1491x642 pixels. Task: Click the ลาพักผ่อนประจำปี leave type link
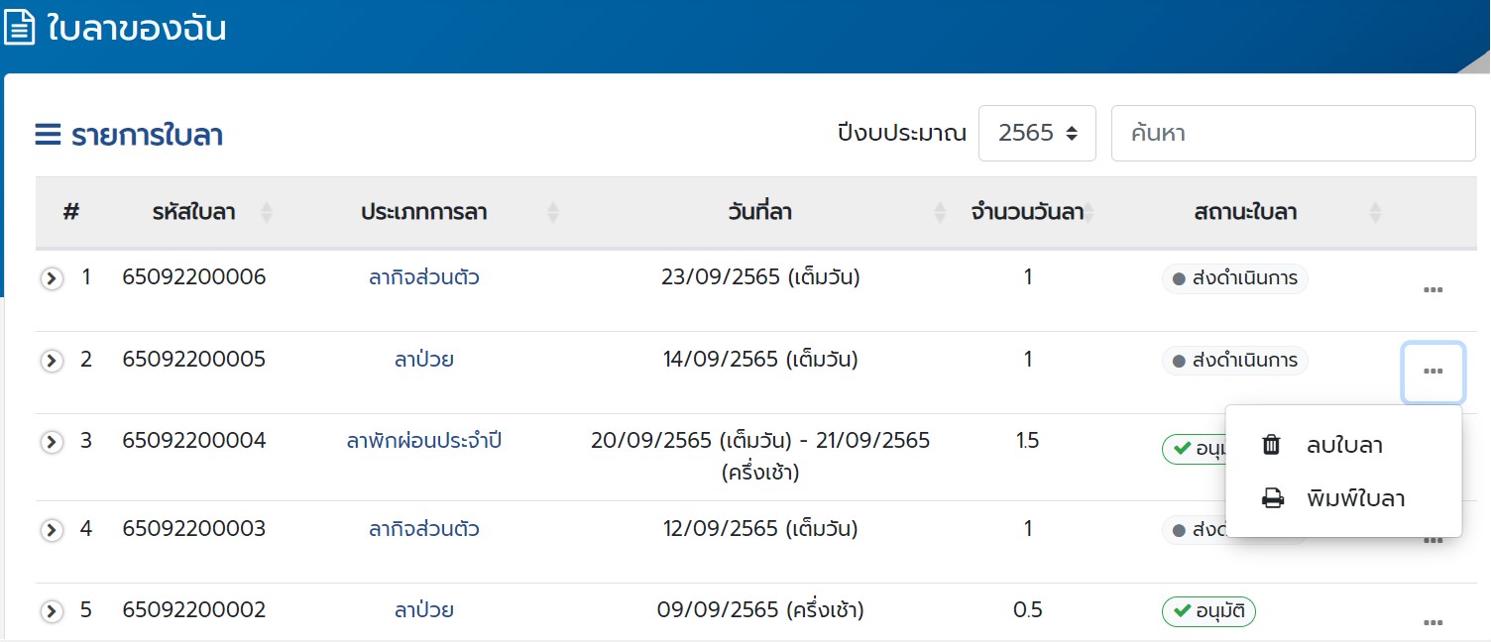pyautogui.click(x=424, y=441)
